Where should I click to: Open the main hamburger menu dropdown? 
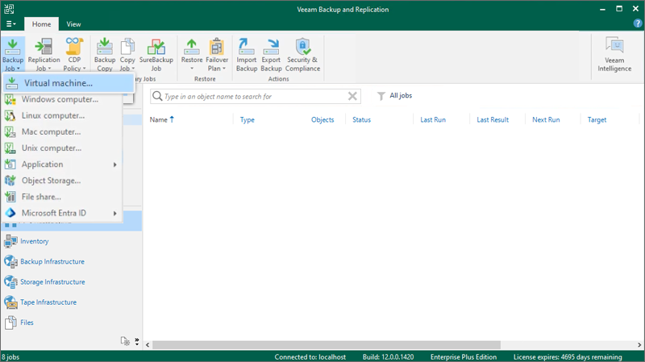[10, 24]
